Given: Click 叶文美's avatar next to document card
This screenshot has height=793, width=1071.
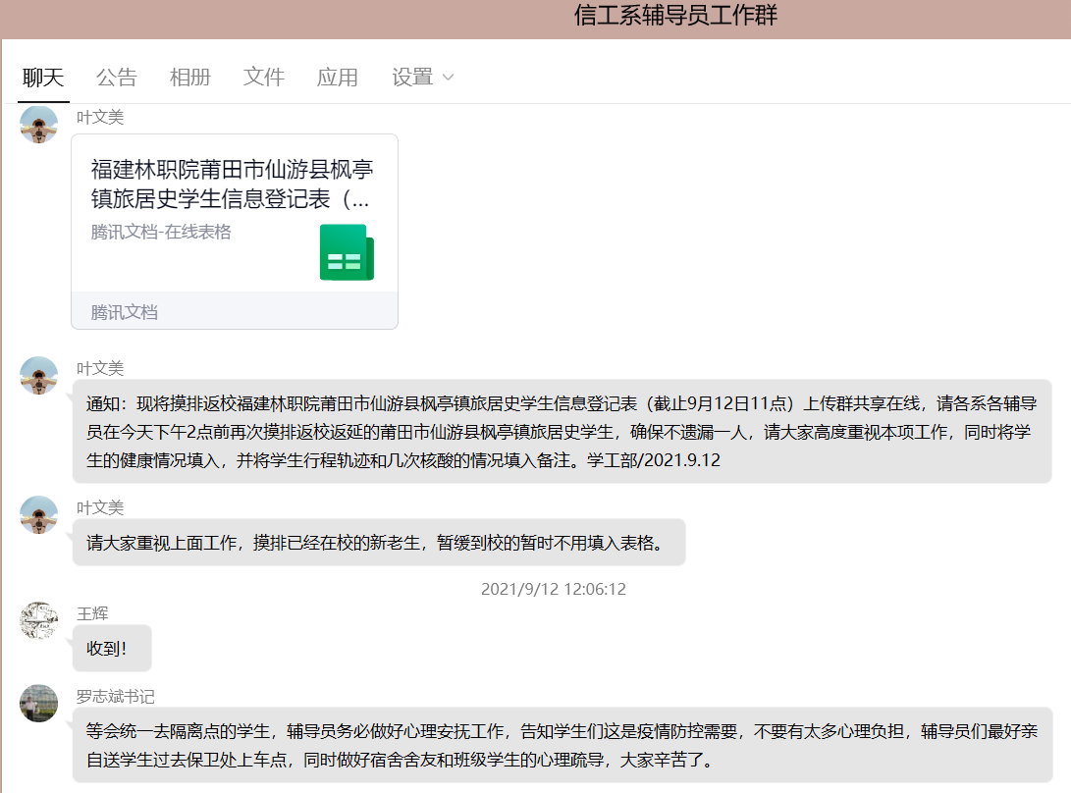Looking at the screenshot, I should click(x=39, y=125).
